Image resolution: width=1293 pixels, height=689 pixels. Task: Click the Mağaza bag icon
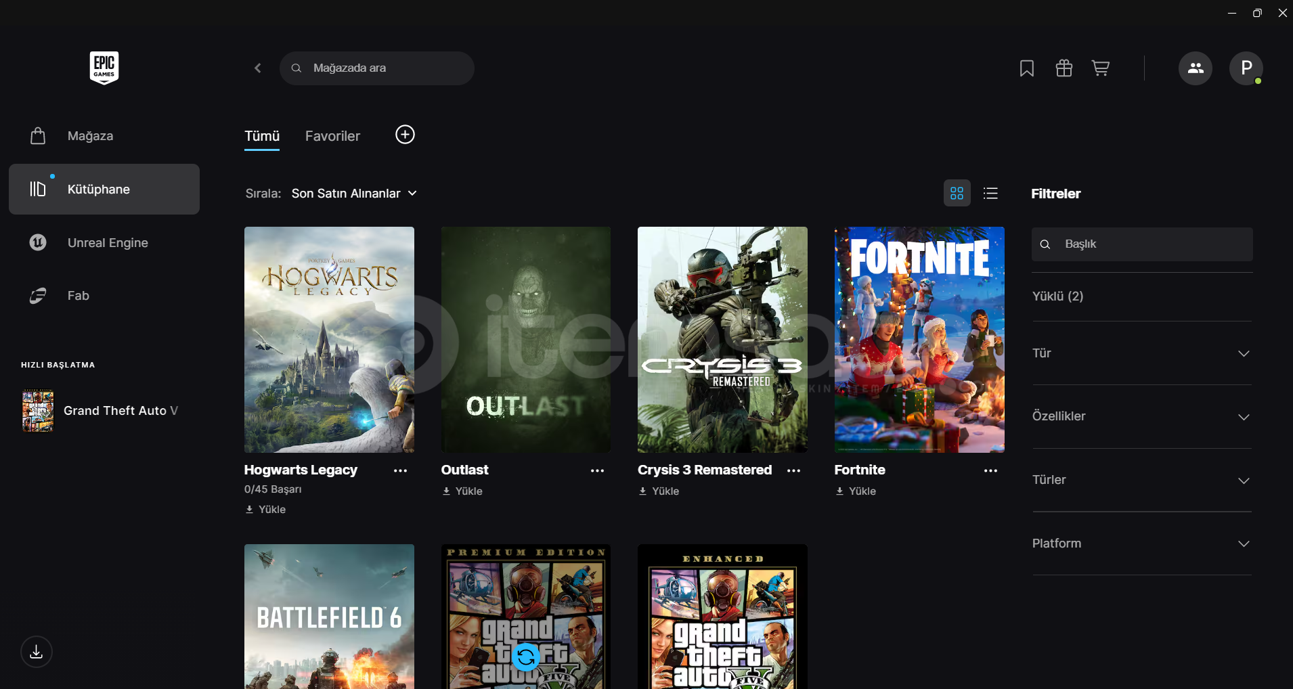tap(38, 136)
